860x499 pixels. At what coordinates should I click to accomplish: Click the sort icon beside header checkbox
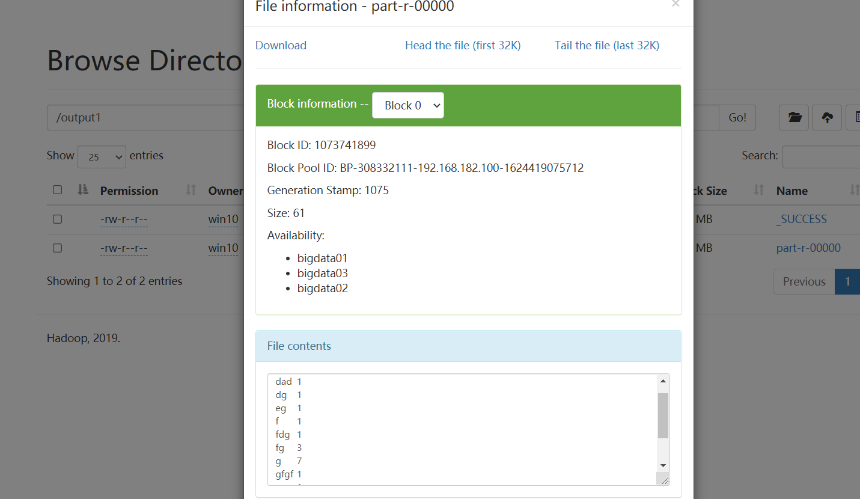click(83, 190)
